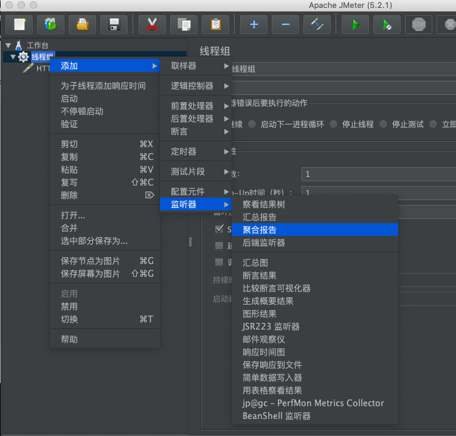Click the Copy toolbar icon
This screenshot has width=456, height=436.
pos(184,24)
